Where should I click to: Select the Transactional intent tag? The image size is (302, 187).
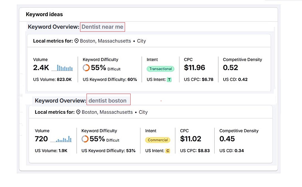click(160, 69)
